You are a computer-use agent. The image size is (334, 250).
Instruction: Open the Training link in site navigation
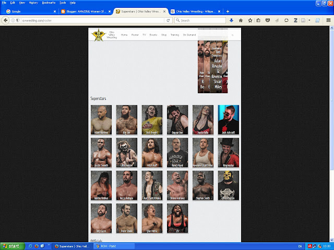pos(175,35)
